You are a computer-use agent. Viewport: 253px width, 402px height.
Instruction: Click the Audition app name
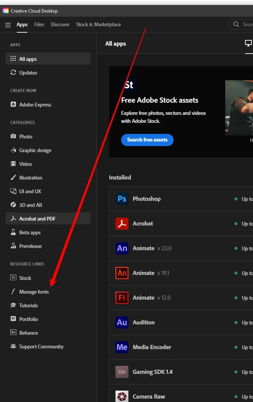[x=143, y=322]
